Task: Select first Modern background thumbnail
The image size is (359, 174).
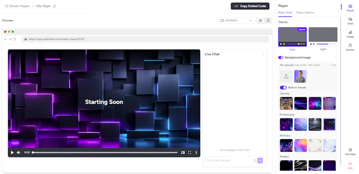Action: (x=286, y=166)
